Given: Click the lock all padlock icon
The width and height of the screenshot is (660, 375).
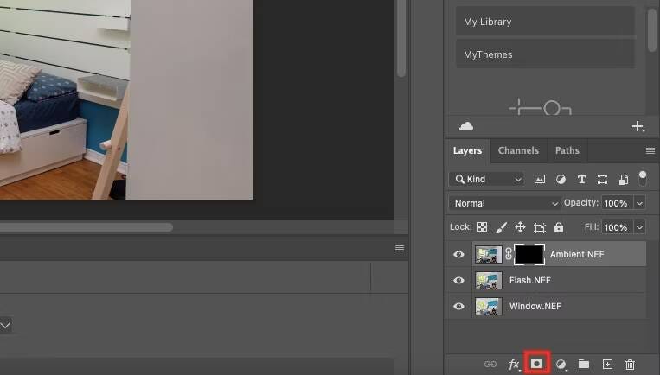Looking at the screenshot, I should pos(559,227).
